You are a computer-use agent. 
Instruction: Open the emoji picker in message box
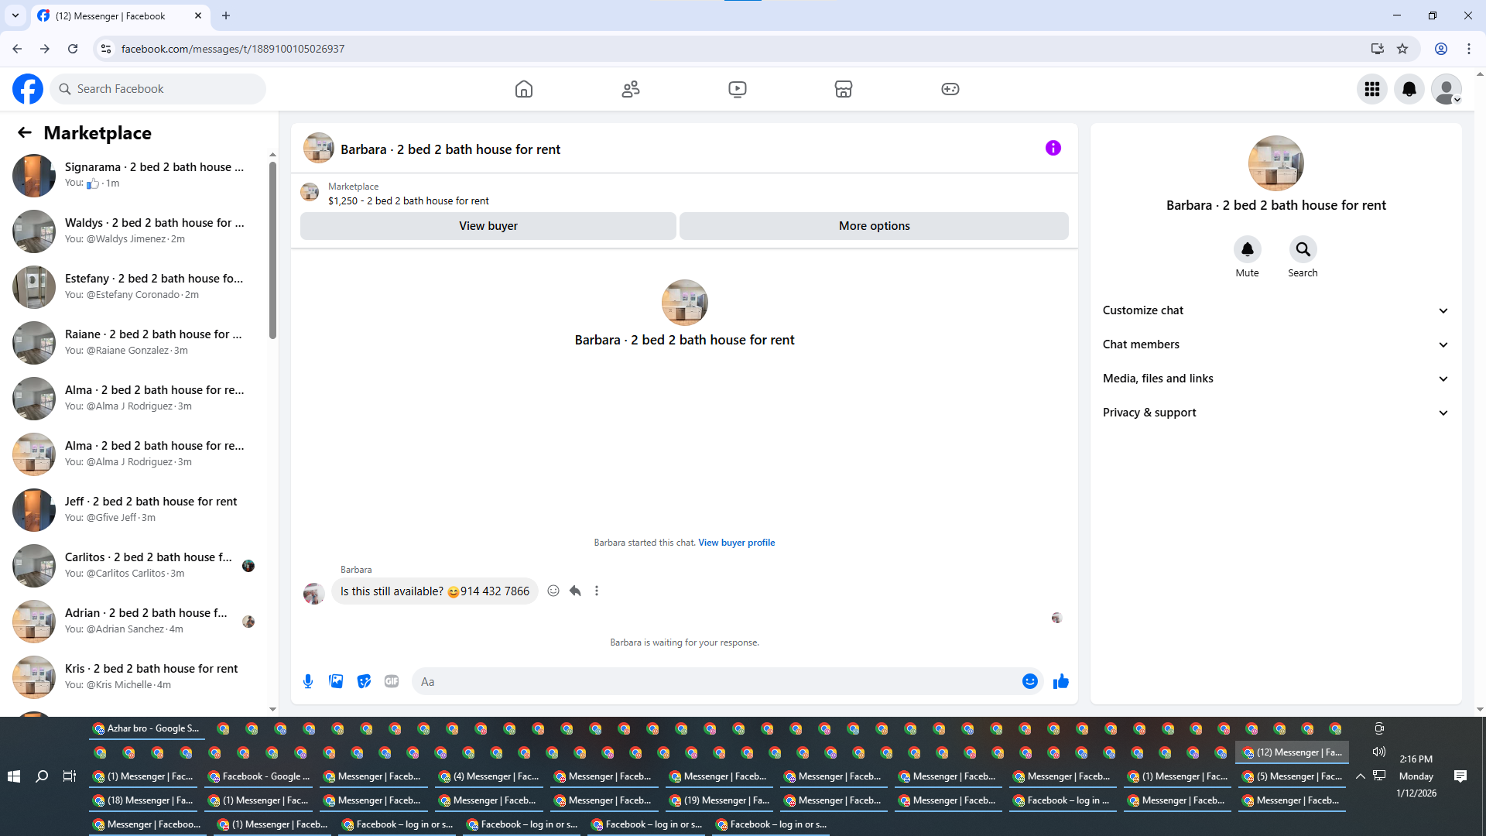tap(1029, 681)
